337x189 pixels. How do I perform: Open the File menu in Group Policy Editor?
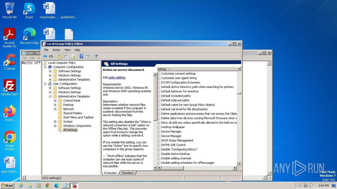pos(46,50)
